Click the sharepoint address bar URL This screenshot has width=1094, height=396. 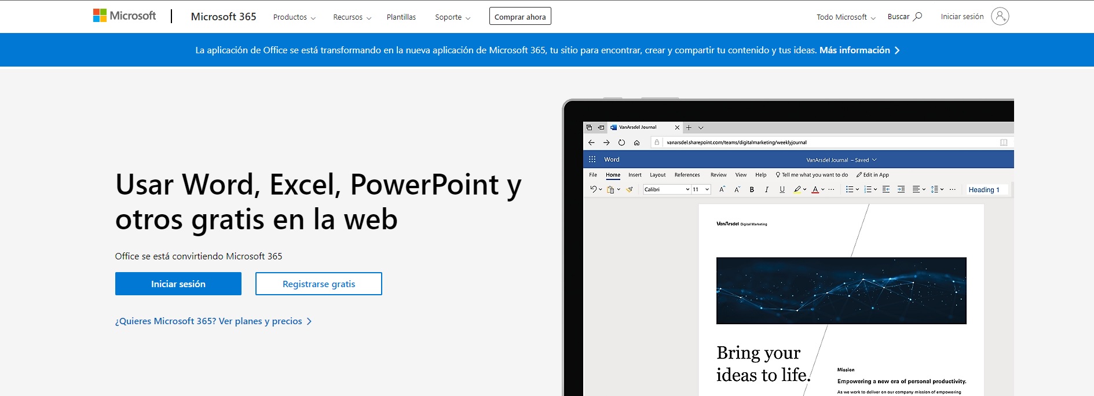click(x=736, y=142)
